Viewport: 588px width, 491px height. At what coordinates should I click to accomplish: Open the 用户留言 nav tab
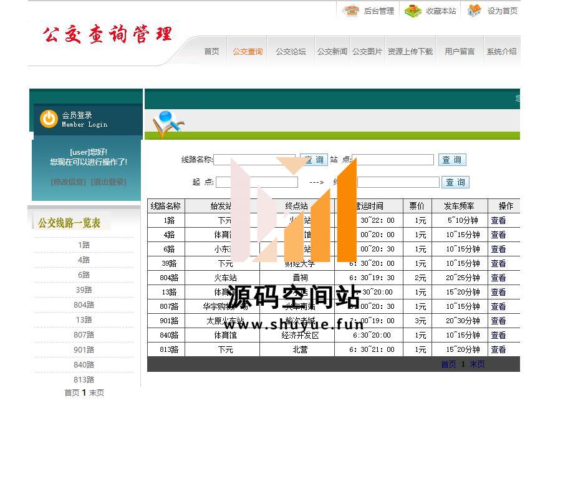pos(460,51)
